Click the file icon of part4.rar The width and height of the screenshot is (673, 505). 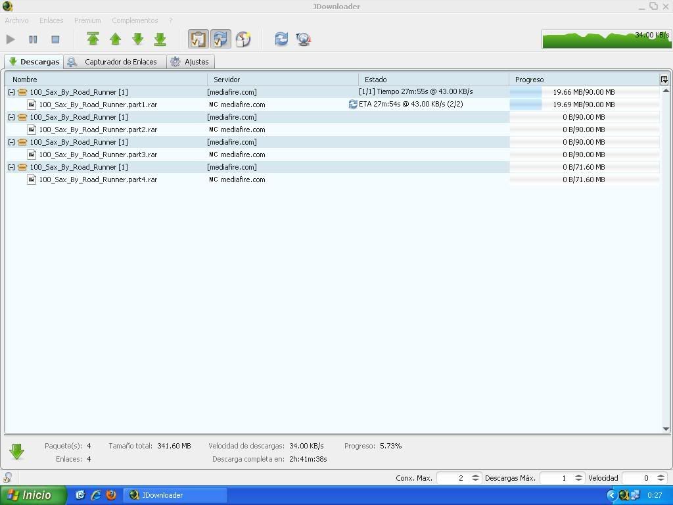(x=32, y=180)
